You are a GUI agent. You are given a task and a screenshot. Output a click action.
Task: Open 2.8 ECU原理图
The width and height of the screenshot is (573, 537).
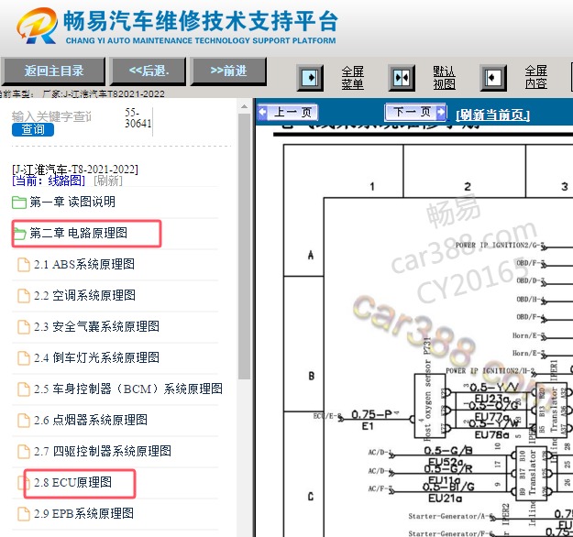pyautogui.click(x=72, y=482)
